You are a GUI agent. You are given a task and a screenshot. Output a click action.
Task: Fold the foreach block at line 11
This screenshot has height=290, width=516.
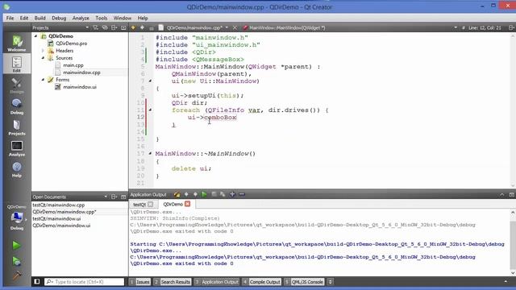point(150,110)
